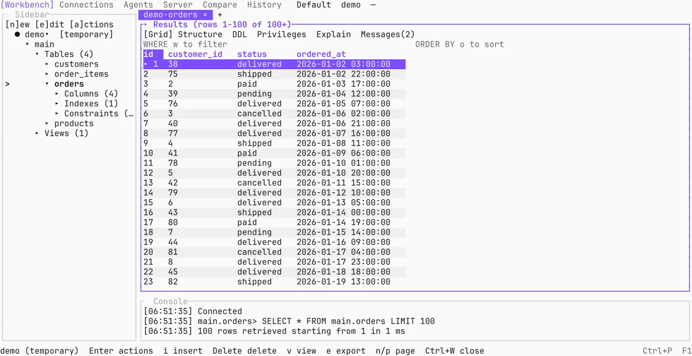The width and height of the screenshot is (692, 356).
Task: Open the demo connection dropdown arrow
Action: (47, 35)
